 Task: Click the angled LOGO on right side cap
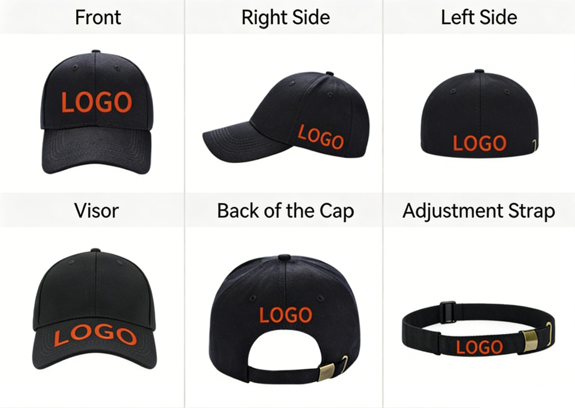(x=320, y=138)
